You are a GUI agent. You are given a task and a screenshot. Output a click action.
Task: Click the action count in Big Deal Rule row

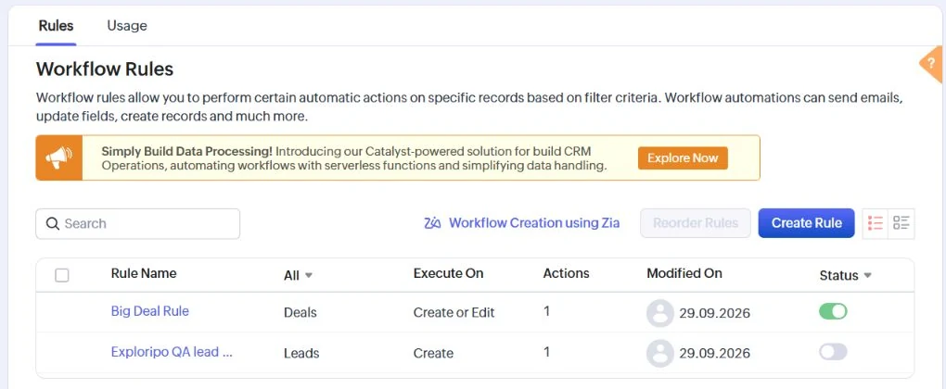click(546, 311)
